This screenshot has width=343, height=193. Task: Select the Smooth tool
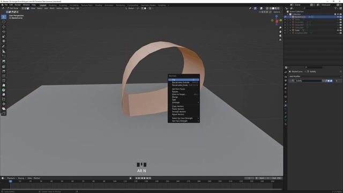click(x=4, y=94)
